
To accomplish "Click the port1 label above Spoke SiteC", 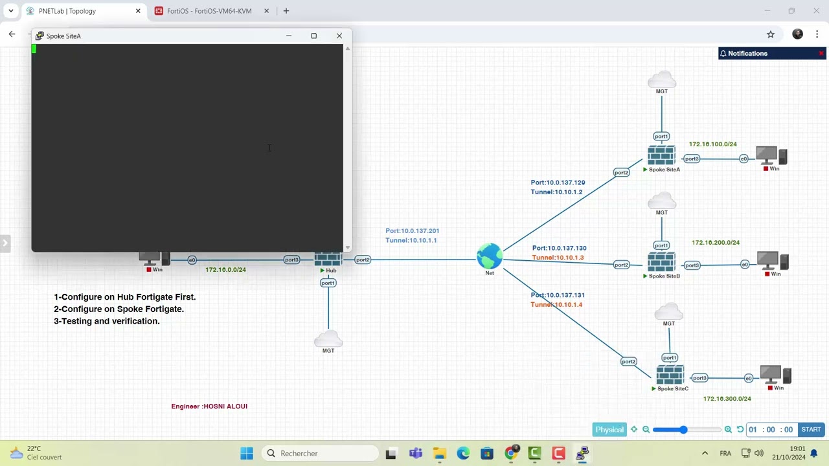I will [670, 357].
